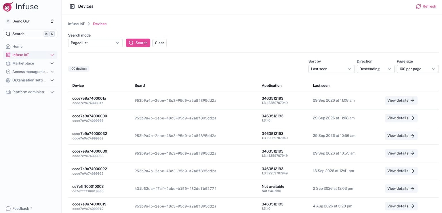Screen dimensions: 442x213
Task: Click the Last seen column header
Action: pos(321,85)
